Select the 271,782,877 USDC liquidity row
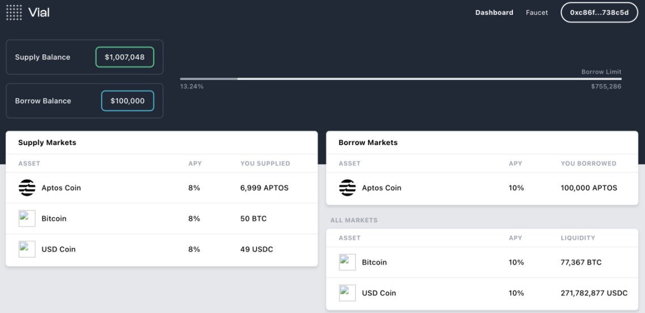645x313 pixels. coord(482,293)
